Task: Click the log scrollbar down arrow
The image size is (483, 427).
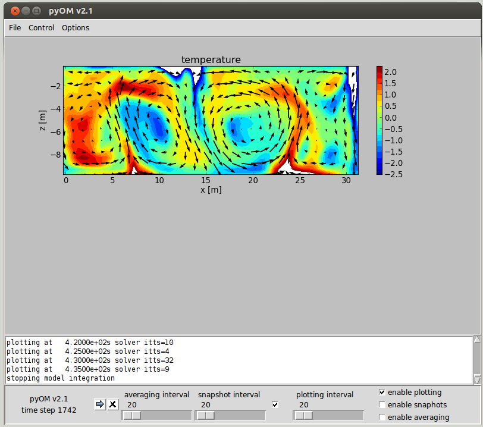Action: [476, 380]
